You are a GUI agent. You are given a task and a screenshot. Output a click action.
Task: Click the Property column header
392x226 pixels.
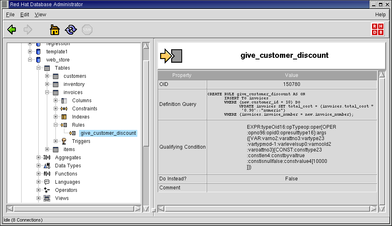[x=182, y=75]
